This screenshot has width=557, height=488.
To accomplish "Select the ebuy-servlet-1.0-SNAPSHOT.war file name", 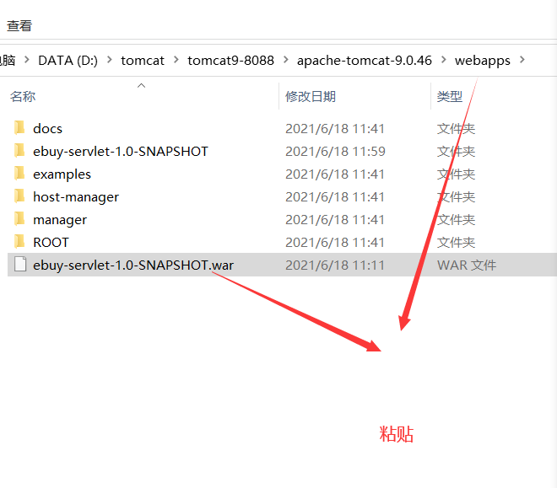I will tap(133, 265).
